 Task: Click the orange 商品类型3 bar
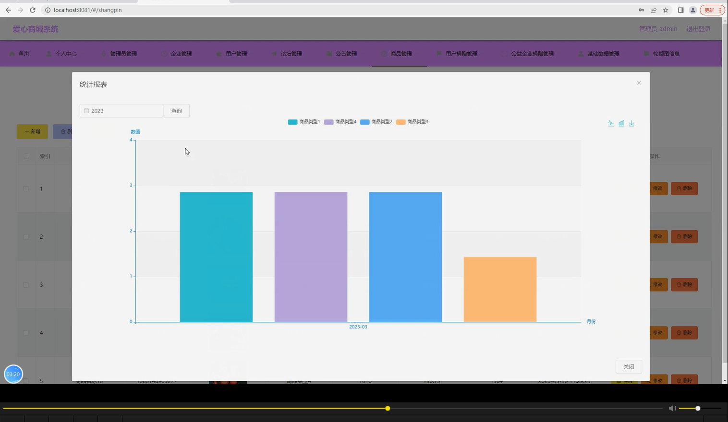click(x=500, y=290)
